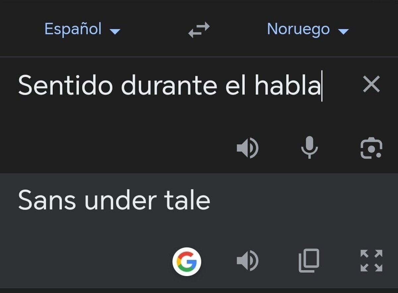Copy the translated text
Viewport: 398px width, 293px height.
point(309,261)
